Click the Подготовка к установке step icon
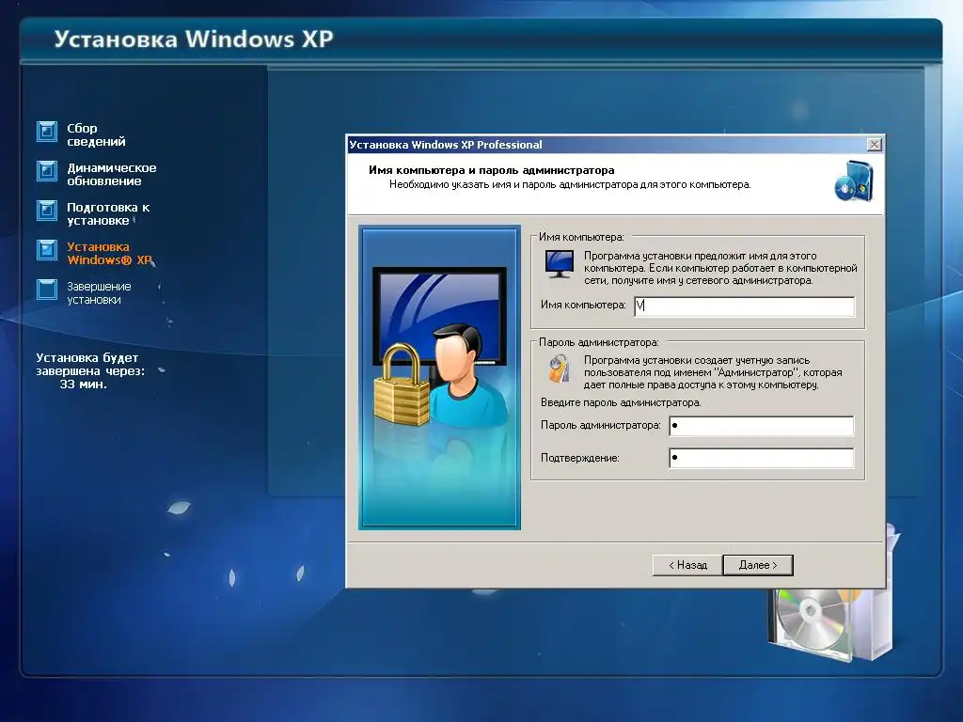This screenshot has width=963, height=722. (47, 210)
